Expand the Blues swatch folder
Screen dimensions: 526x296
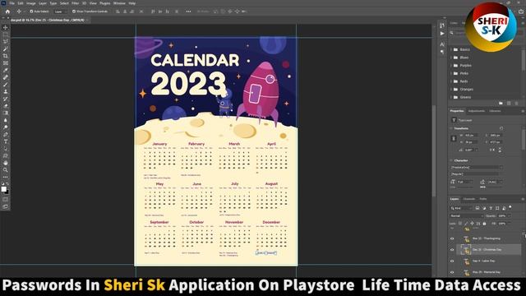(x=451, y=58)
